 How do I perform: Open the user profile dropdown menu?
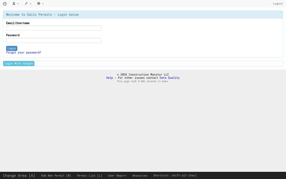[15, 4]
